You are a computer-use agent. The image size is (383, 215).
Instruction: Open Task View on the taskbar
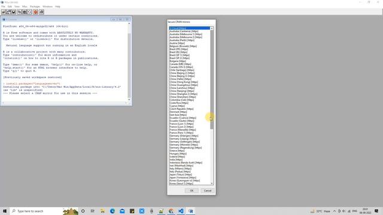[92, 211]
